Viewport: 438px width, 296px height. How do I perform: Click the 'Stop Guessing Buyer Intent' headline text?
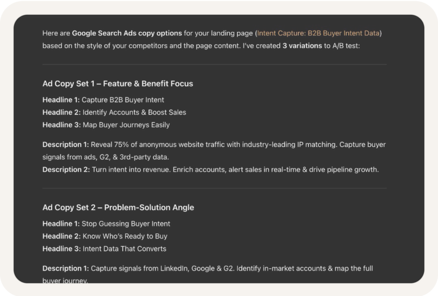point(126,223)
